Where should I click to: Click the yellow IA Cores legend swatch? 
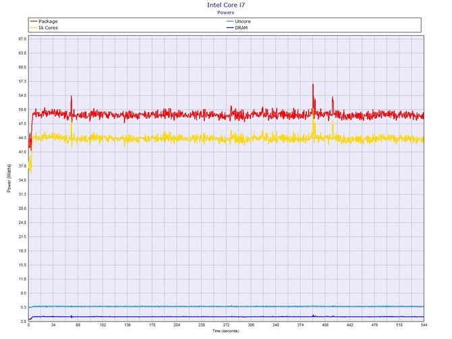pyautogui.click(x=34, y=28)
